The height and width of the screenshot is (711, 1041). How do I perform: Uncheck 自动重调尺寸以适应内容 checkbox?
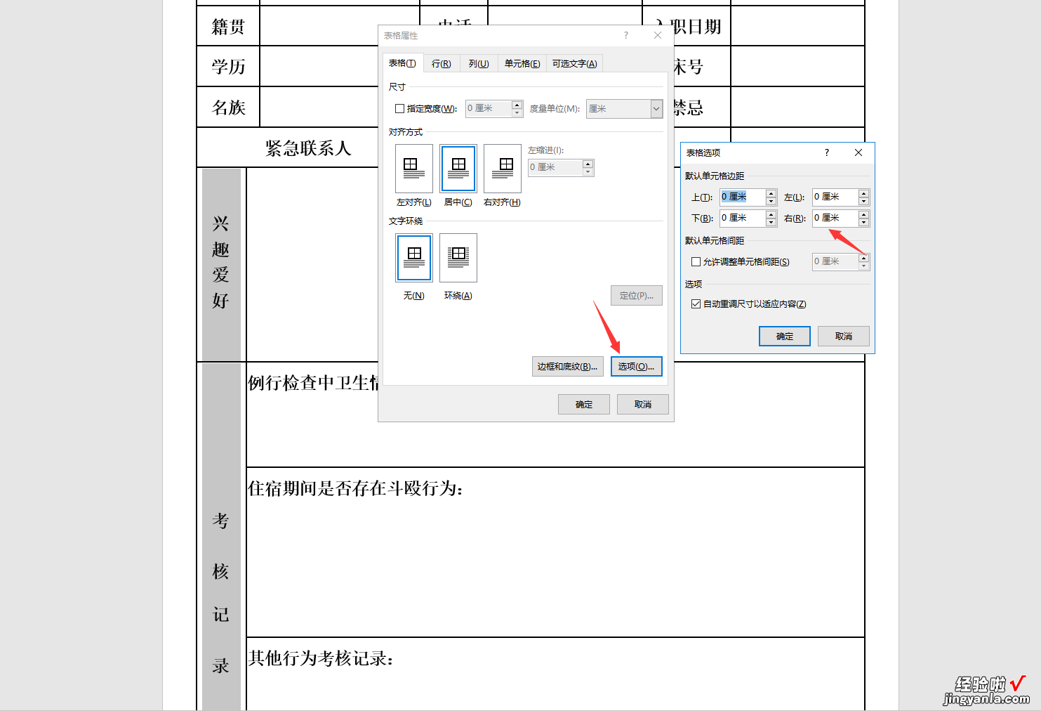pyautogui.click(x=696, y=304)
